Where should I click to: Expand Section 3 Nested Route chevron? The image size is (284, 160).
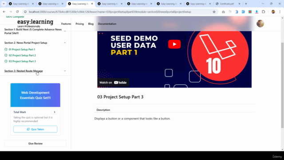pos(65,71)
